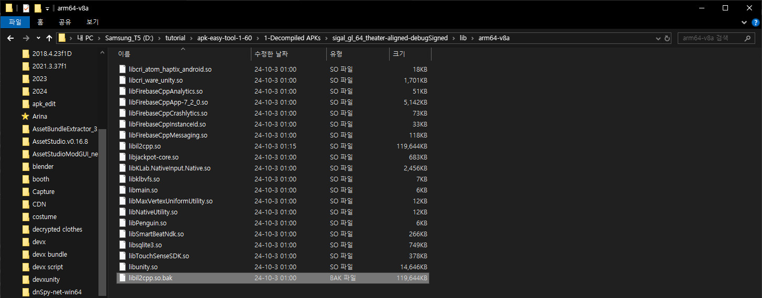Click New Folder icon in title bar
The image size is (762, 298).
point(38,8)
